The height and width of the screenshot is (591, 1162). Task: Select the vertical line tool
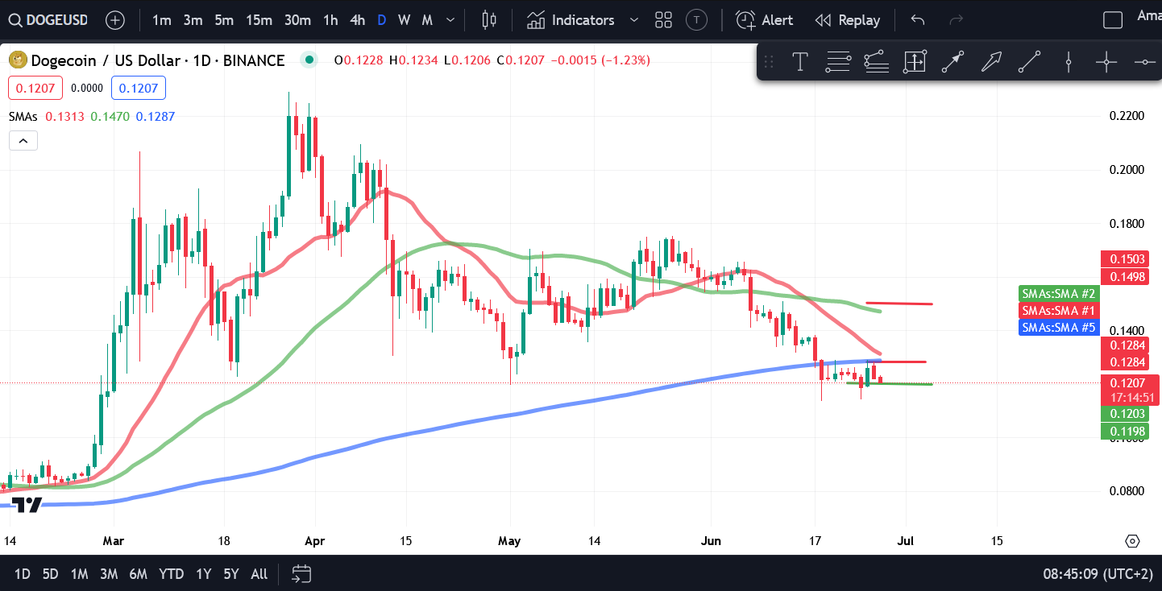(x=1068, y=62)
